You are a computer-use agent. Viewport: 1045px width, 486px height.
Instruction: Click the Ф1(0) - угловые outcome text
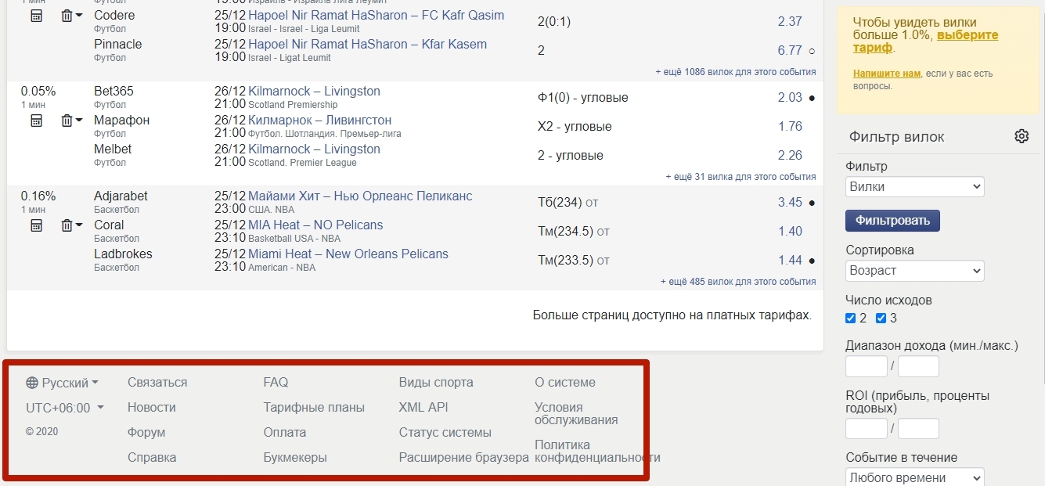click(583, 98)
